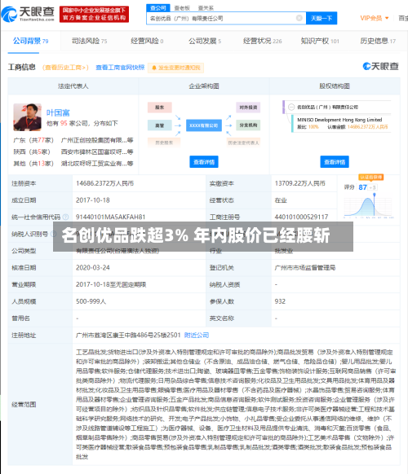Select approval date 2020-03-24
The height and width of the screenshot is (474, 408).
tap(93, 267)
